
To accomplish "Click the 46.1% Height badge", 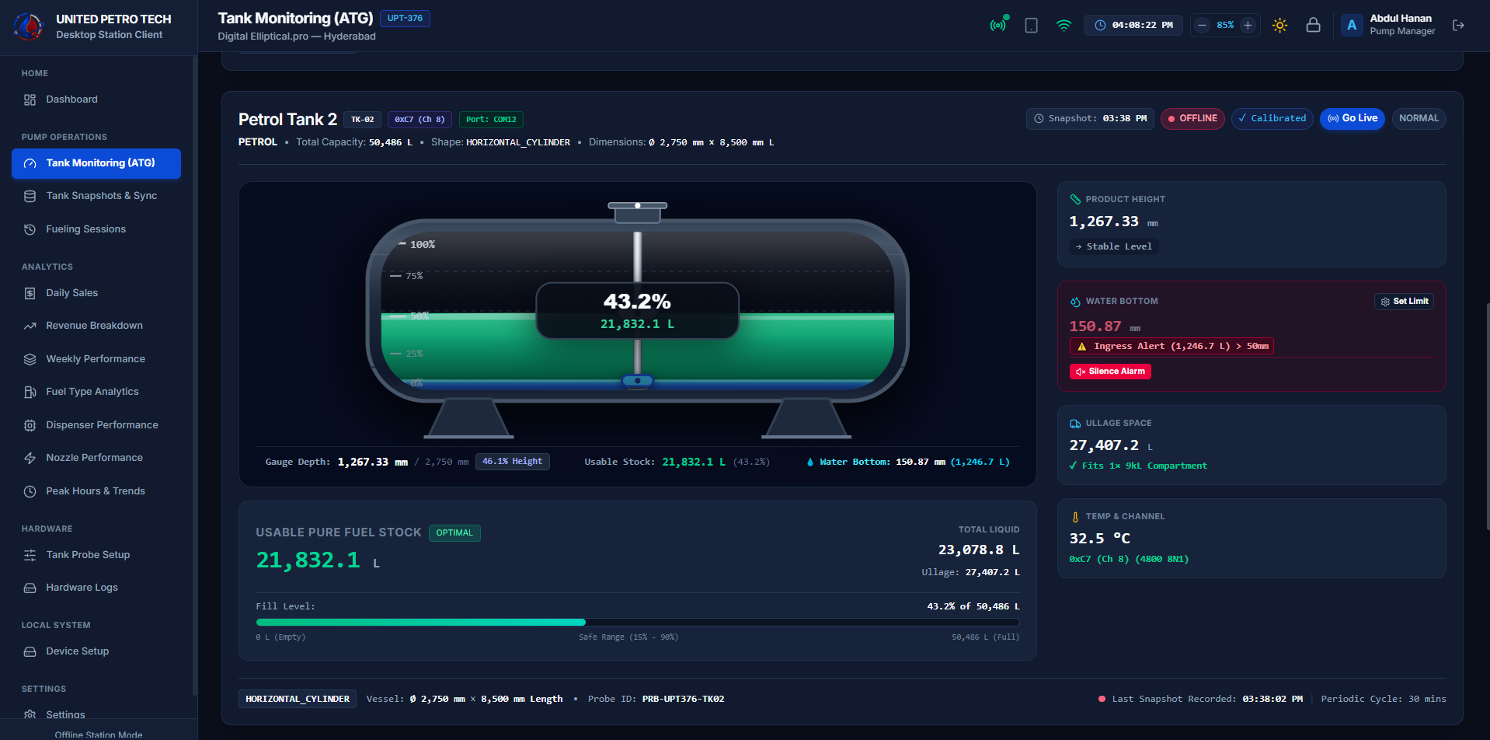I will pyautogui.click(x=512, y=462).
